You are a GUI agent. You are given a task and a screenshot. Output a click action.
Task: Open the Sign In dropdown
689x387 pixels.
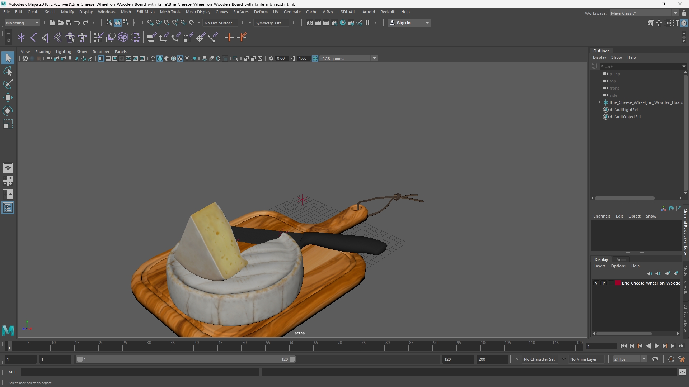tap(409, 23)
